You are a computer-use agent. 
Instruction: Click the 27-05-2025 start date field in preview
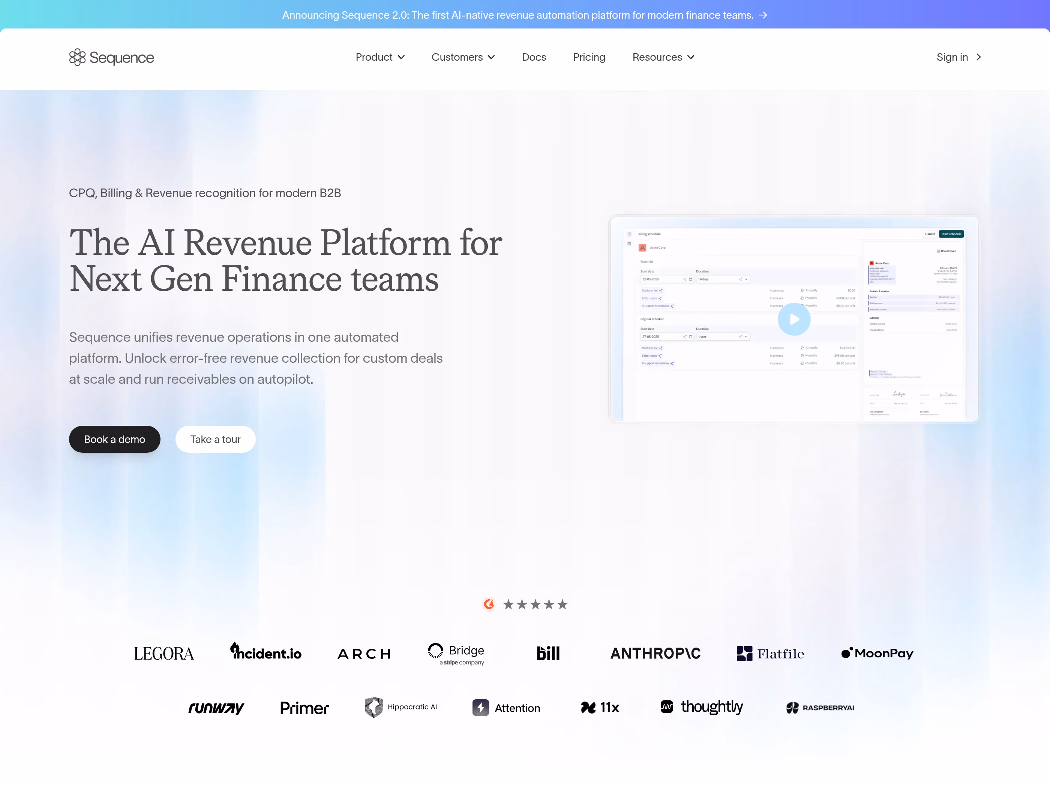(x=667, y=337)
